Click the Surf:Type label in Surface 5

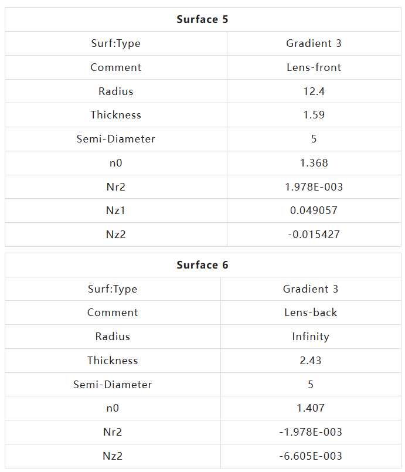[x=115, y=43]
